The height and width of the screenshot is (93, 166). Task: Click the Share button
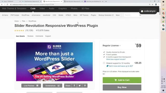68,86
